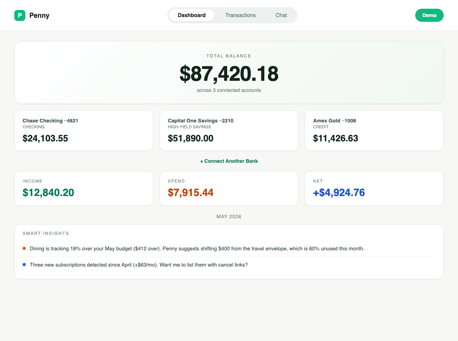Click the total balance $87,420.18
The height and width of the screenshot is (341, 458).
pyautogui.click(x=229, y=74)
